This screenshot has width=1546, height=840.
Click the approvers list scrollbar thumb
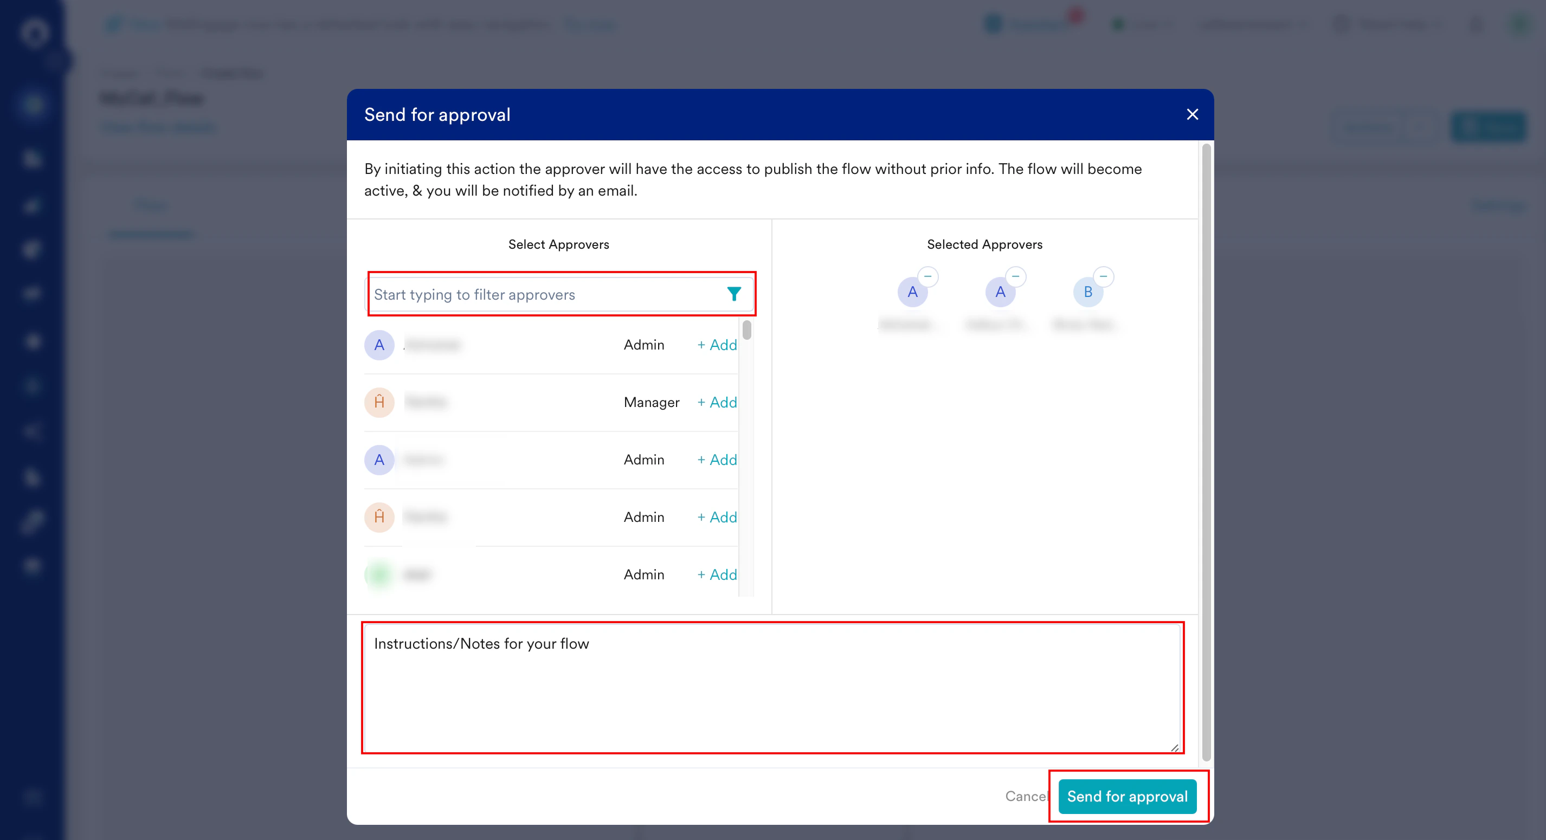pos(746,330)
